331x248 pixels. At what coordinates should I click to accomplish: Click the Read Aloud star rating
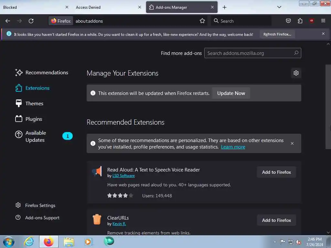pos(120,195)
